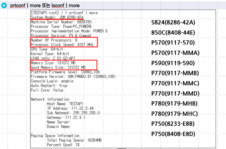This screenshot has width=226, height=149.
Task: Select model label 'P570(9117-MMA)'
Action: [175, 53]
